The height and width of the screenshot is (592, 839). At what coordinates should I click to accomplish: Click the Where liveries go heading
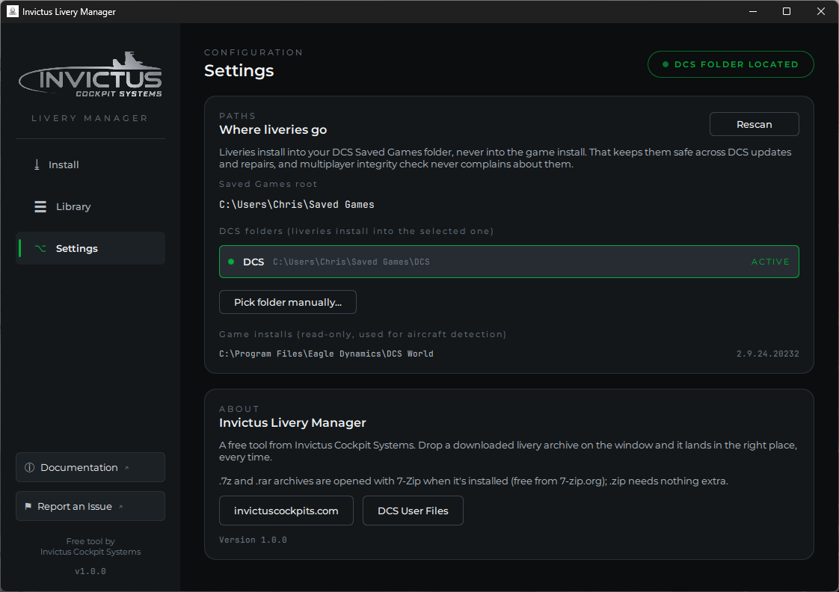[x=273, y=129]
